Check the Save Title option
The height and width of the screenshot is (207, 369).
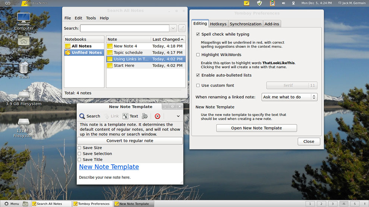79,160
